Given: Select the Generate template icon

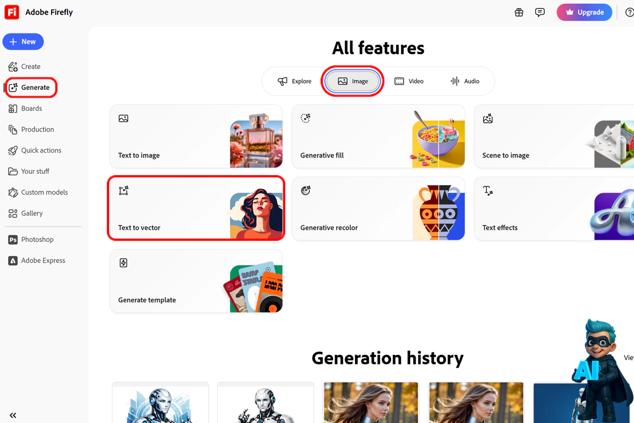Looking at the screenshot, I should click(123, 263).
